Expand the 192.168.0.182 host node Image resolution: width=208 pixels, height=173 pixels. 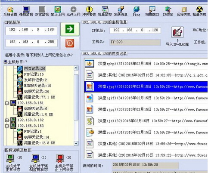point(7,120)
